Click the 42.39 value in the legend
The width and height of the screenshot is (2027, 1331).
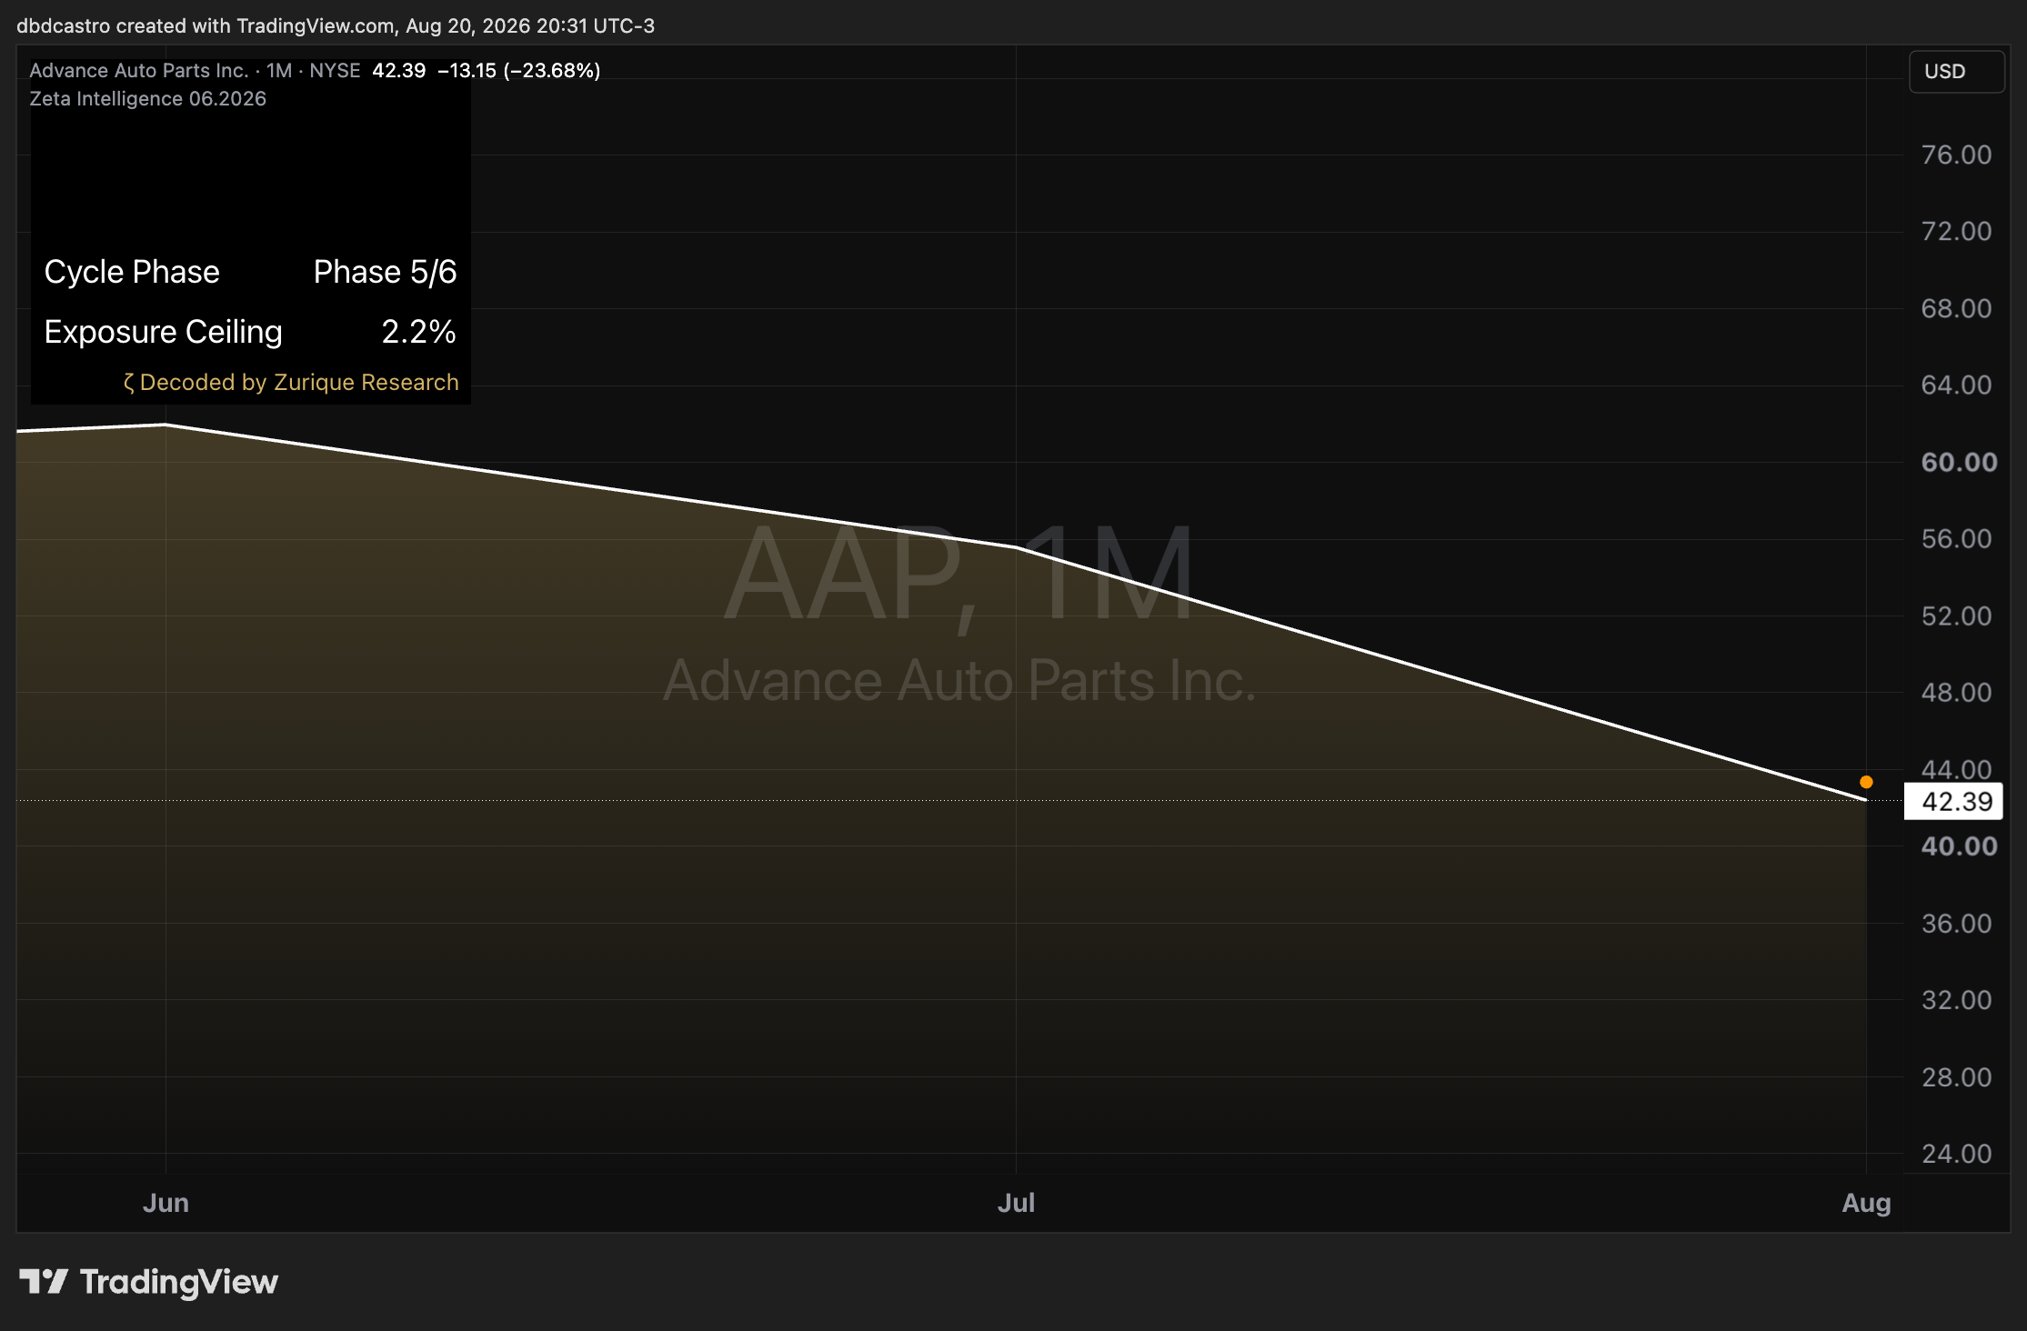pyautogui.click(x=399, y=71)
